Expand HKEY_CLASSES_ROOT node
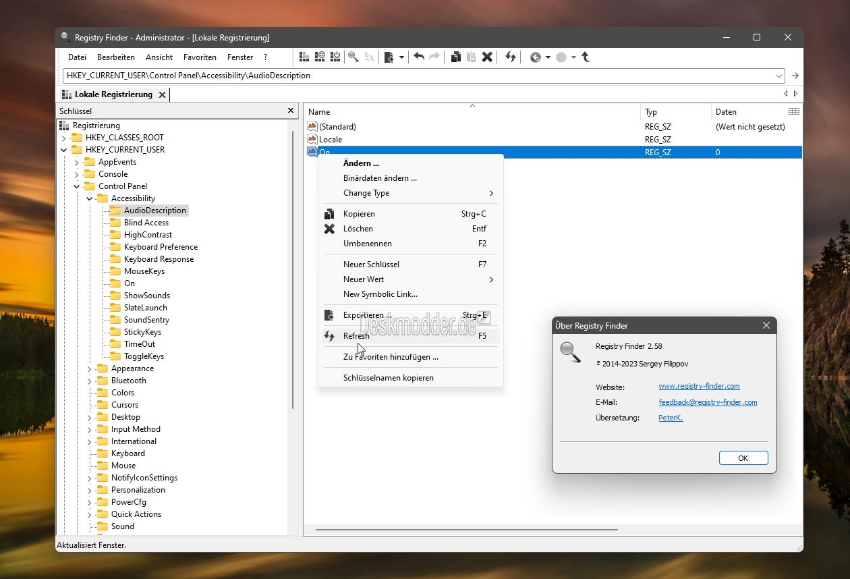 click(x=63, y=138)
